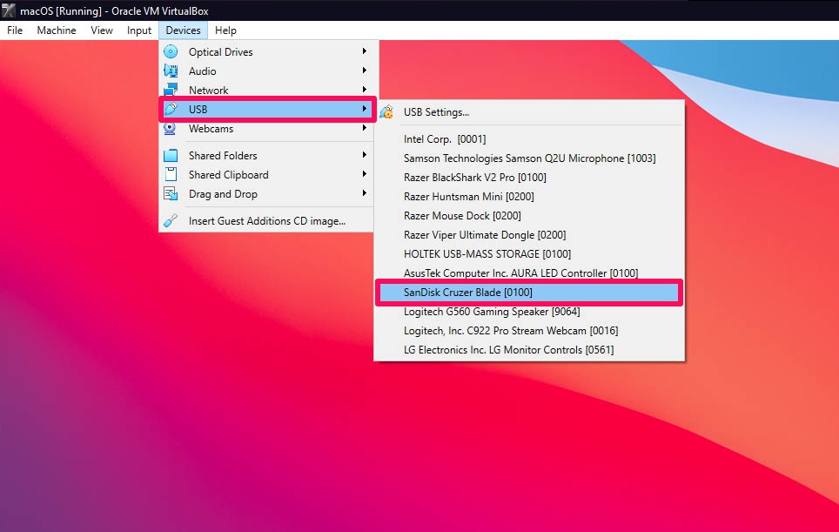The image size is (839, 532).
Task: Attach Razer BlackShark V2 Pro
Action: click(x=528, y=177)
